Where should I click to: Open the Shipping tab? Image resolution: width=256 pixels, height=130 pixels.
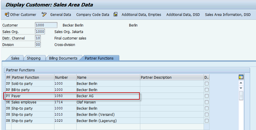click(x=34, y=58)
